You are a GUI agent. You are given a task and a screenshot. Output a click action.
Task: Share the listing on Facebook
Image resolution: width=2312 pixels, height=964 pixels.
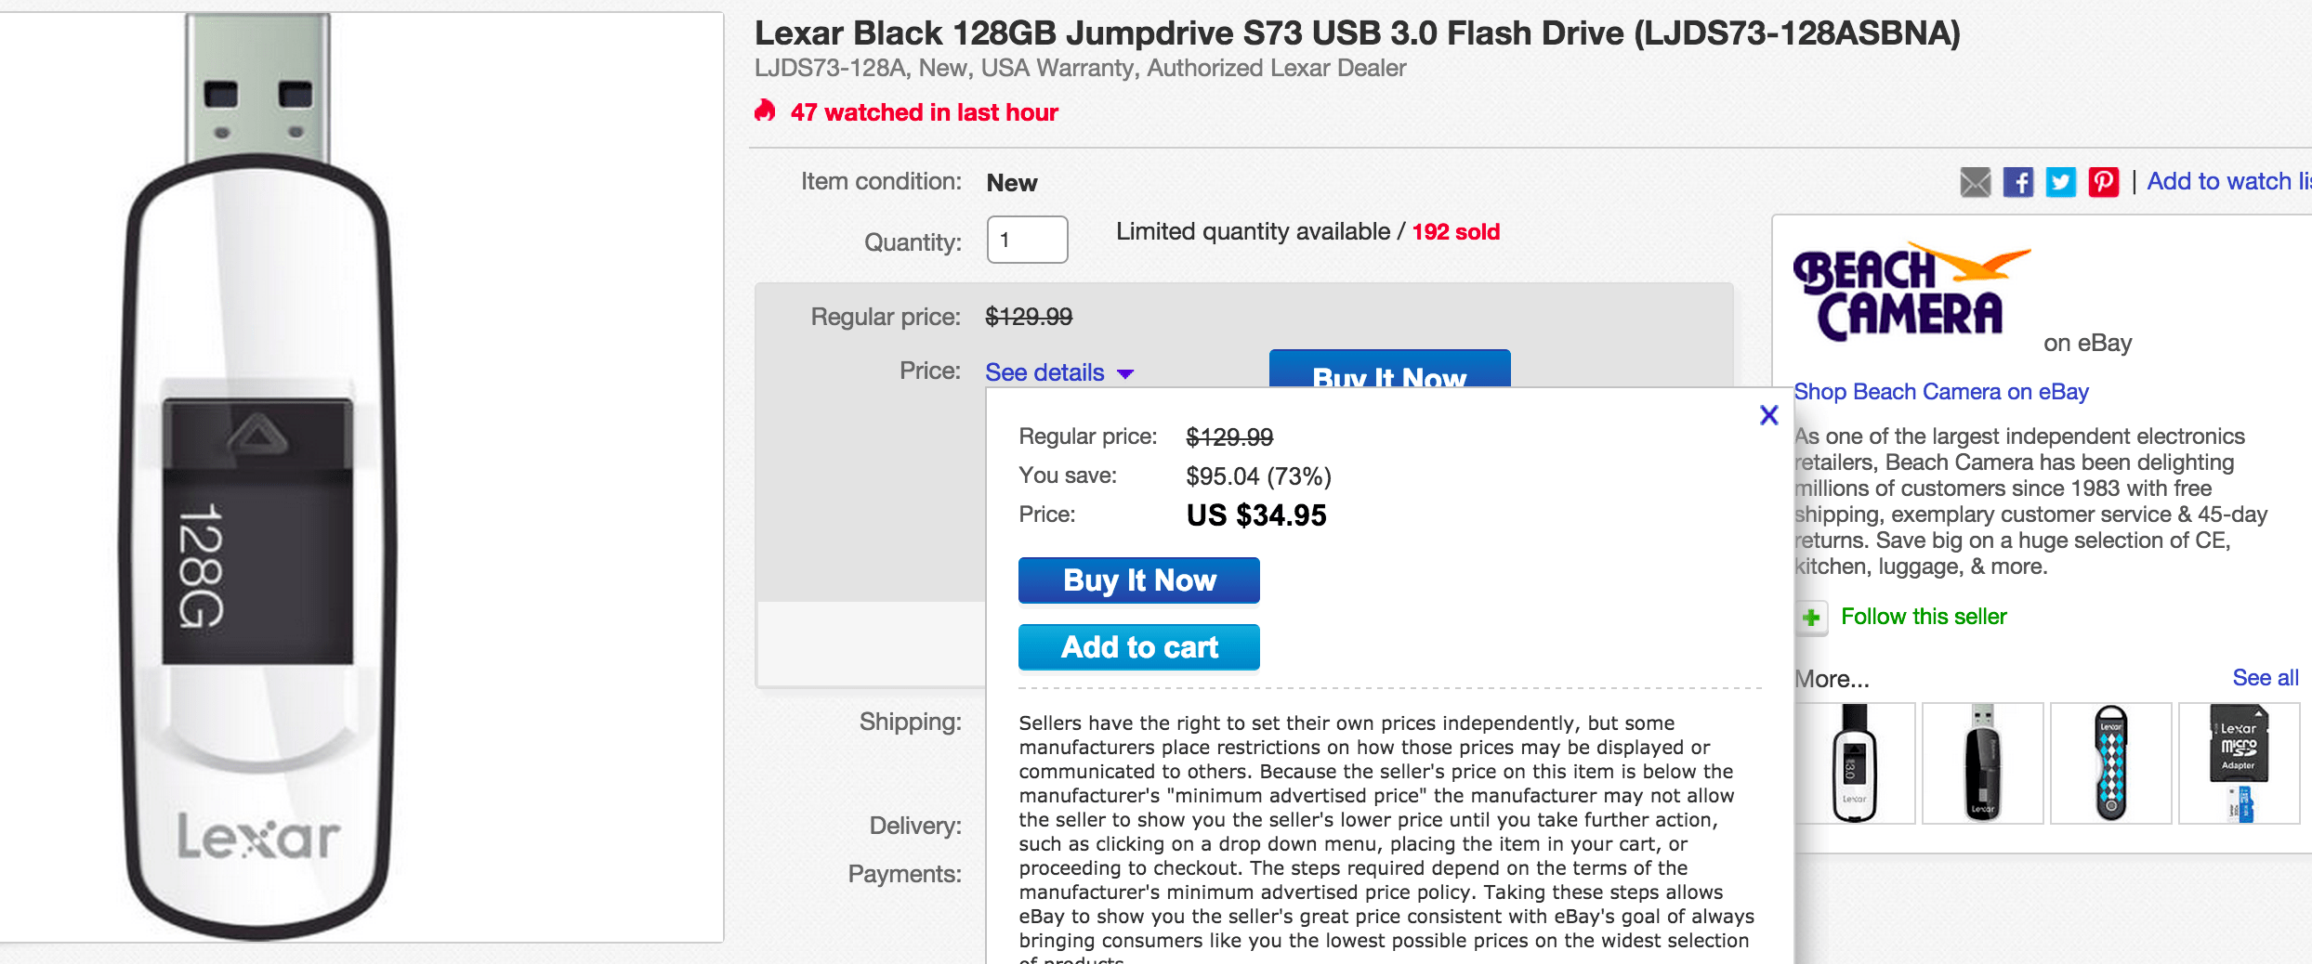click(2018, 182)
